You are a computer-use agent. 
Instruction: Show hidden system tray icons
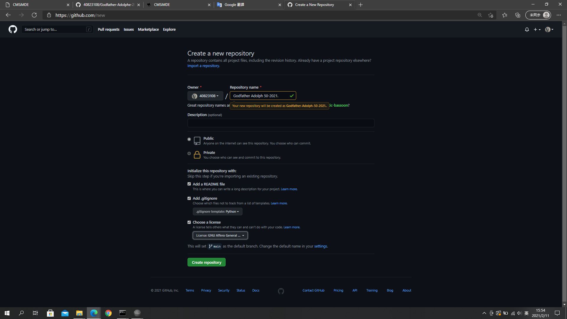tap(484, 313)
